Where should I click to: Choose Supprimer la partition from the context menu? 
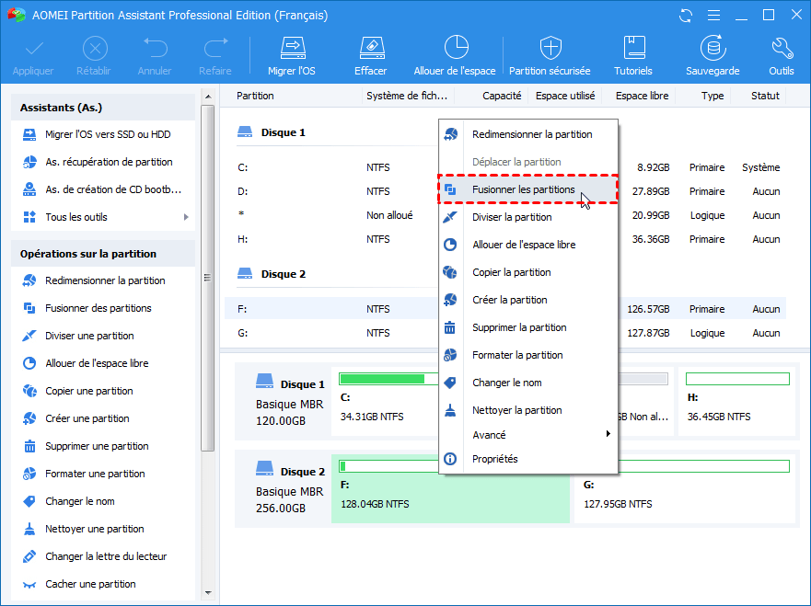click(528, 327)
